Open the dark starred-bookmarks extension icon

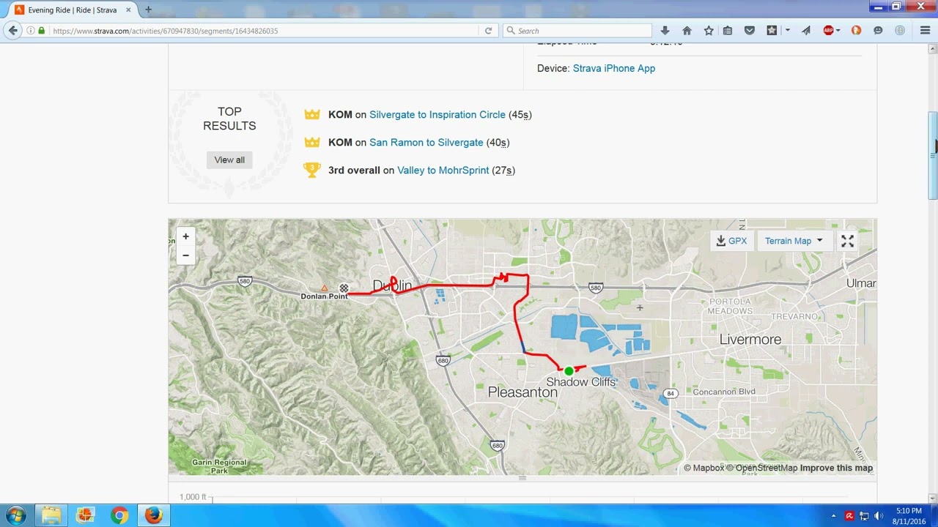click(772, 31)
